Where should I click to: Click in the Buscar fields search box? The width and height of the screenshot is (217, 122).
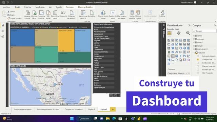tap(204, 31)
